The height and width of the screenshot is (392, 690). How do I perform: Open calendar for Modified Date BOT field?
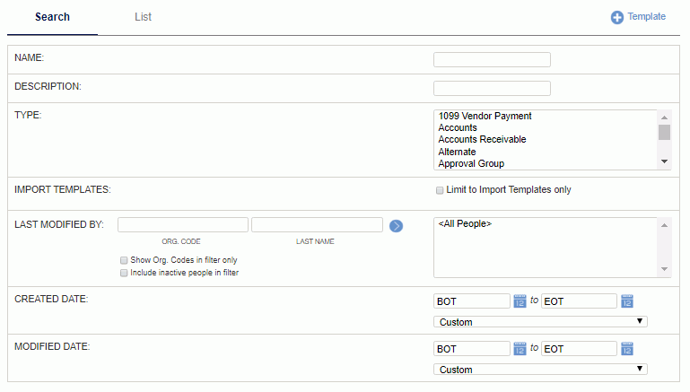pyautogui.click(x=520, y=349)
